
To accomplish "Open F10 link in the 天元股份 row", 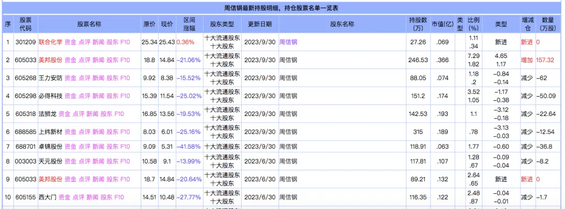I will (x=125, y=161).
